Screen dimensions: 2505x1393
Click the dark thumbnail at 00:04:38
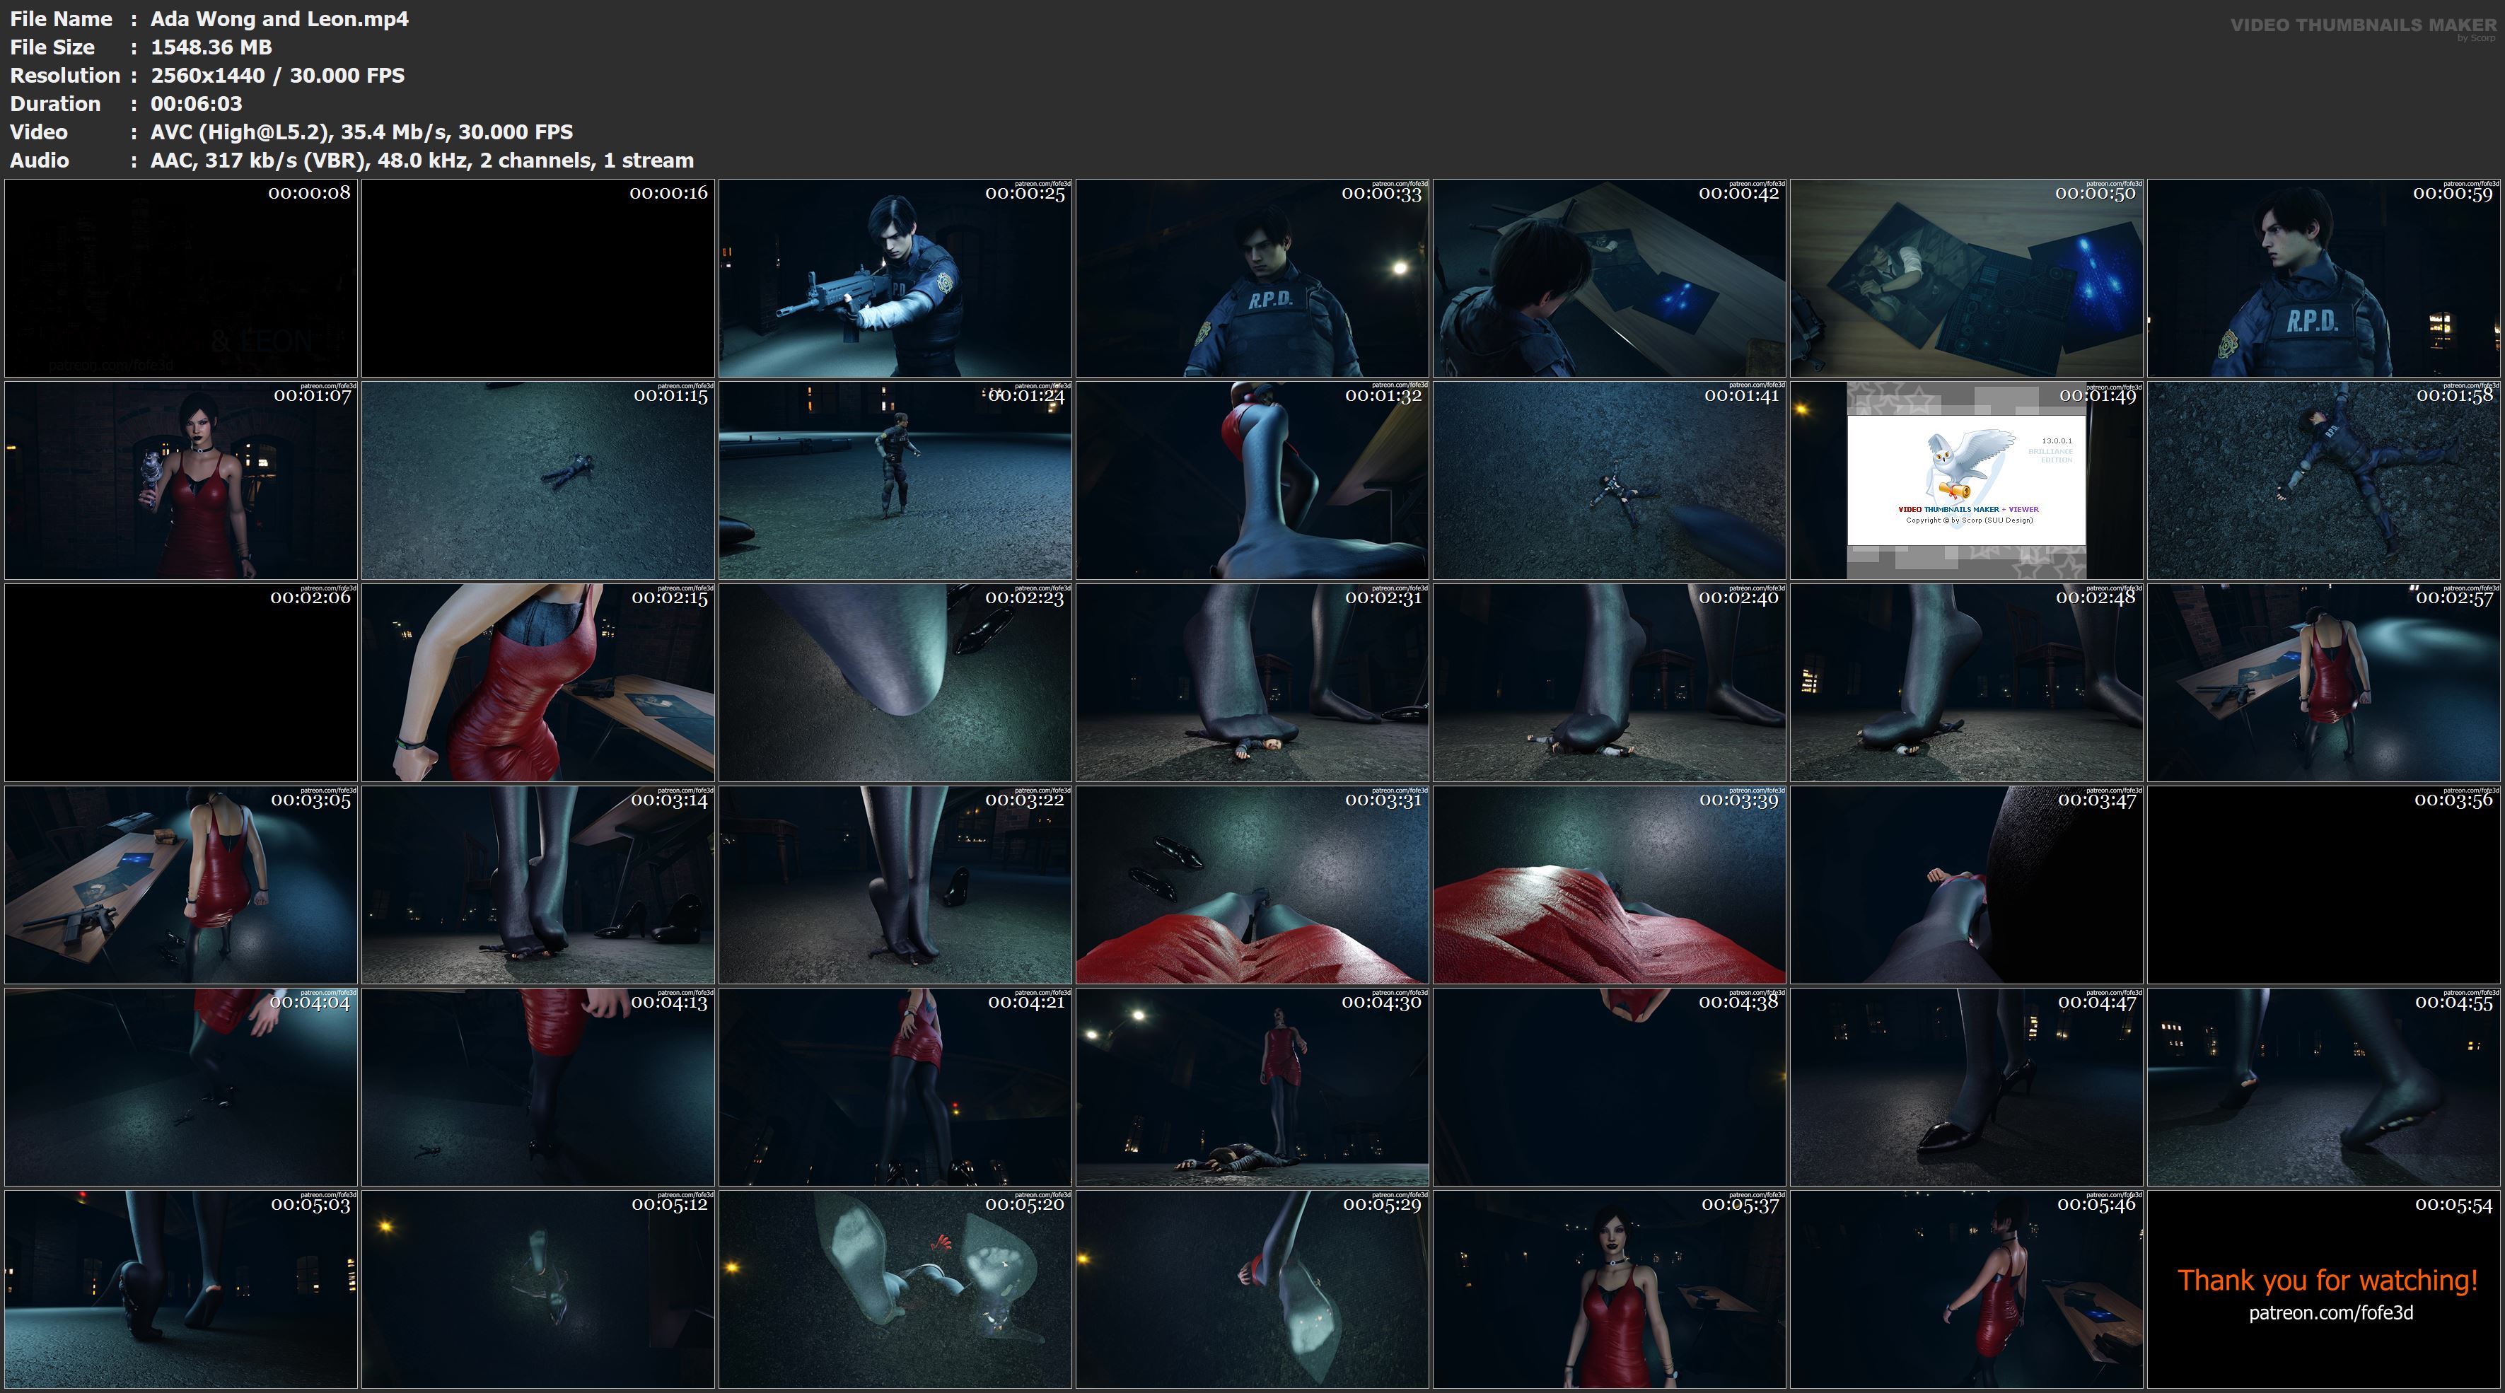tap(1610, 1087)
